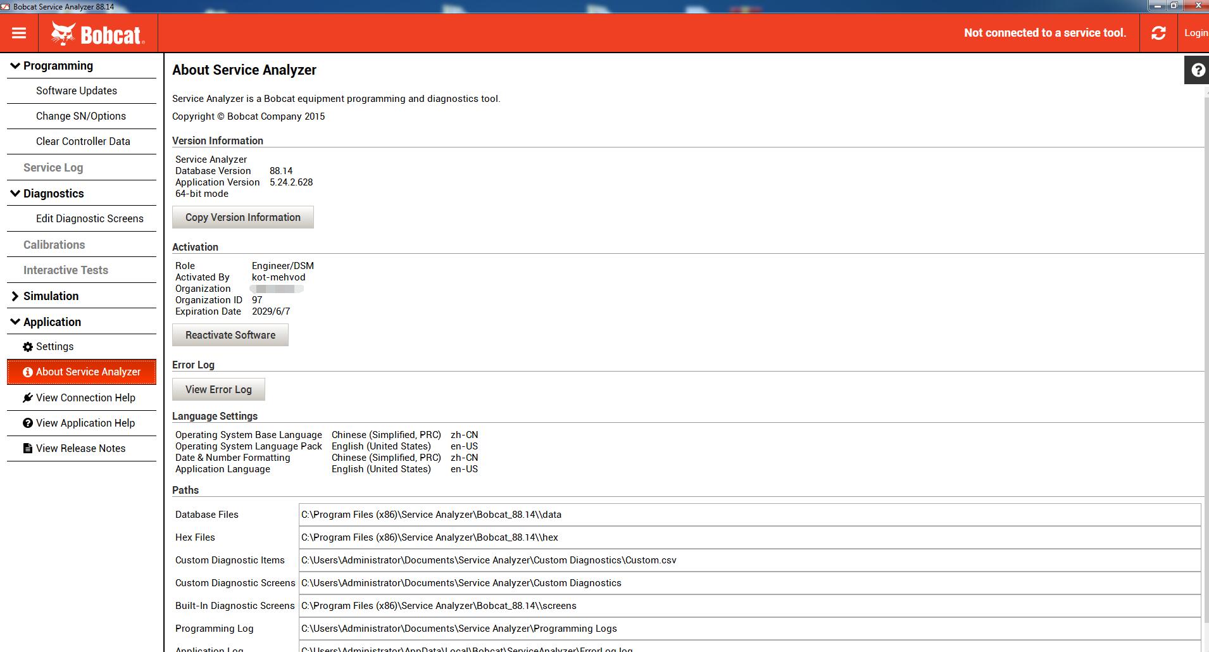1209x652 pixels.
Task: Select Clear Controller Data
Action: point(82,142)
